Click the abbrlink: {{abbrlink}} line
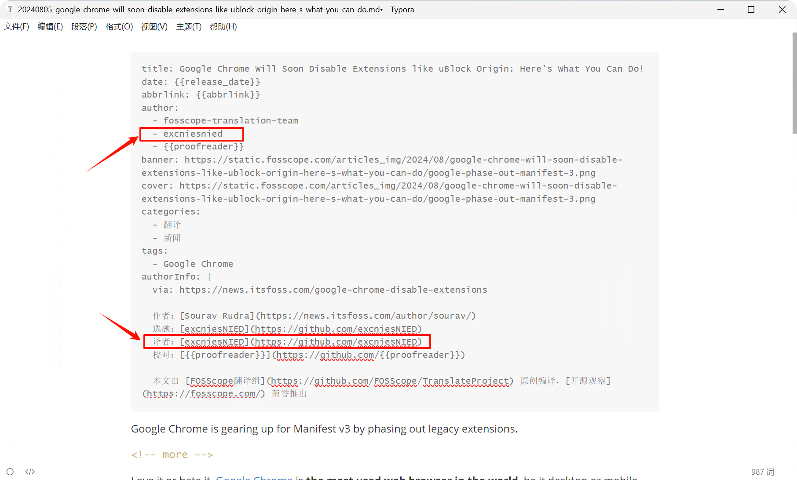 201,95
